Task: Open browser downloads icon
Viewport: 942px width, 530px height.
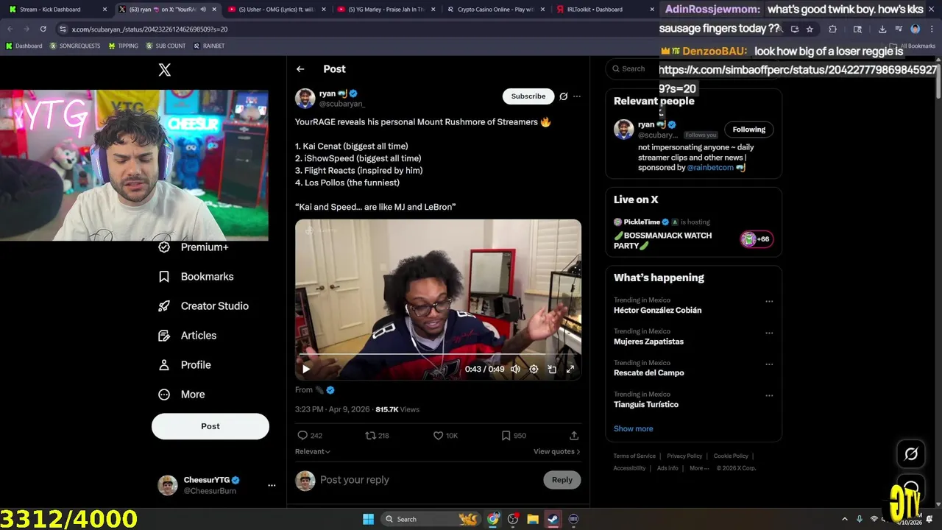Action: [x=882, y=29]
